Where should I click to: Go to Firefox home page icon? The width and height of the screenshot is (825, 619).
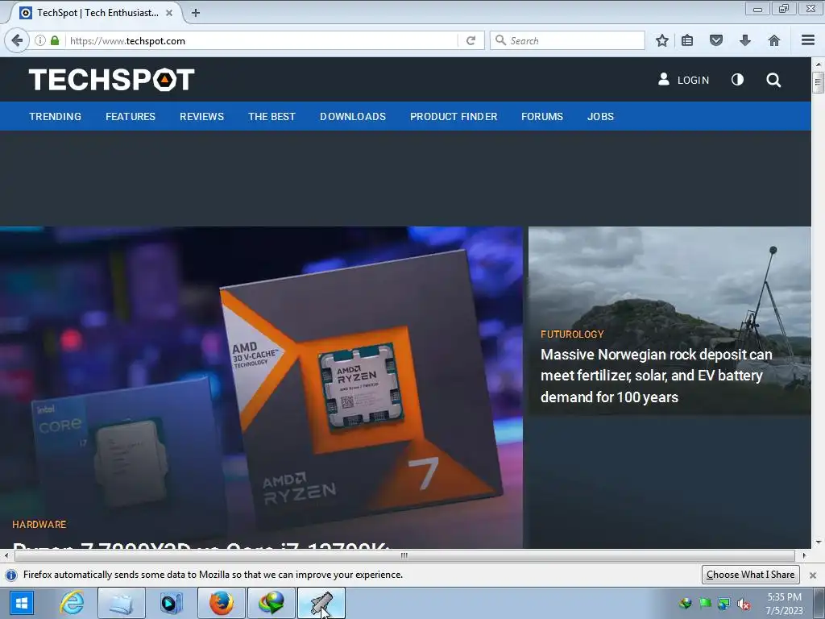point(774,40)
